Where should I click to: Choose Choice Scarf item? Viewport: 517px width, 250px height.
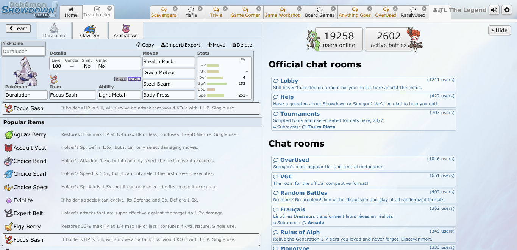click(x=131, y=174)
